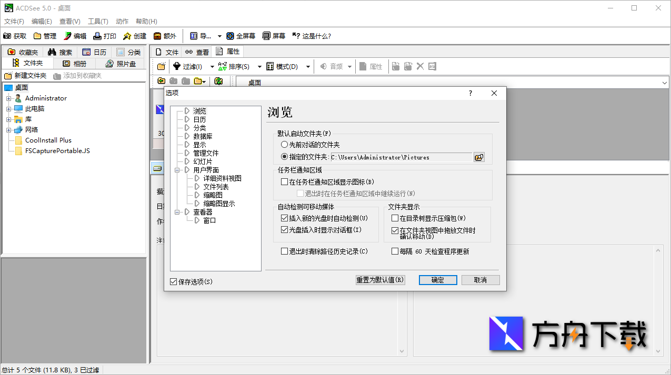Viewport: 671px width, 375px height.
Task: Activate the 屏幕 screen tool
Action: (277, 36)
